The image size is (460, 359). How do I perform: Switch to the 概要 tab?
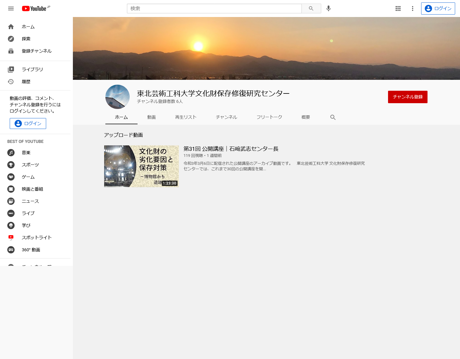tap(306, 117)
